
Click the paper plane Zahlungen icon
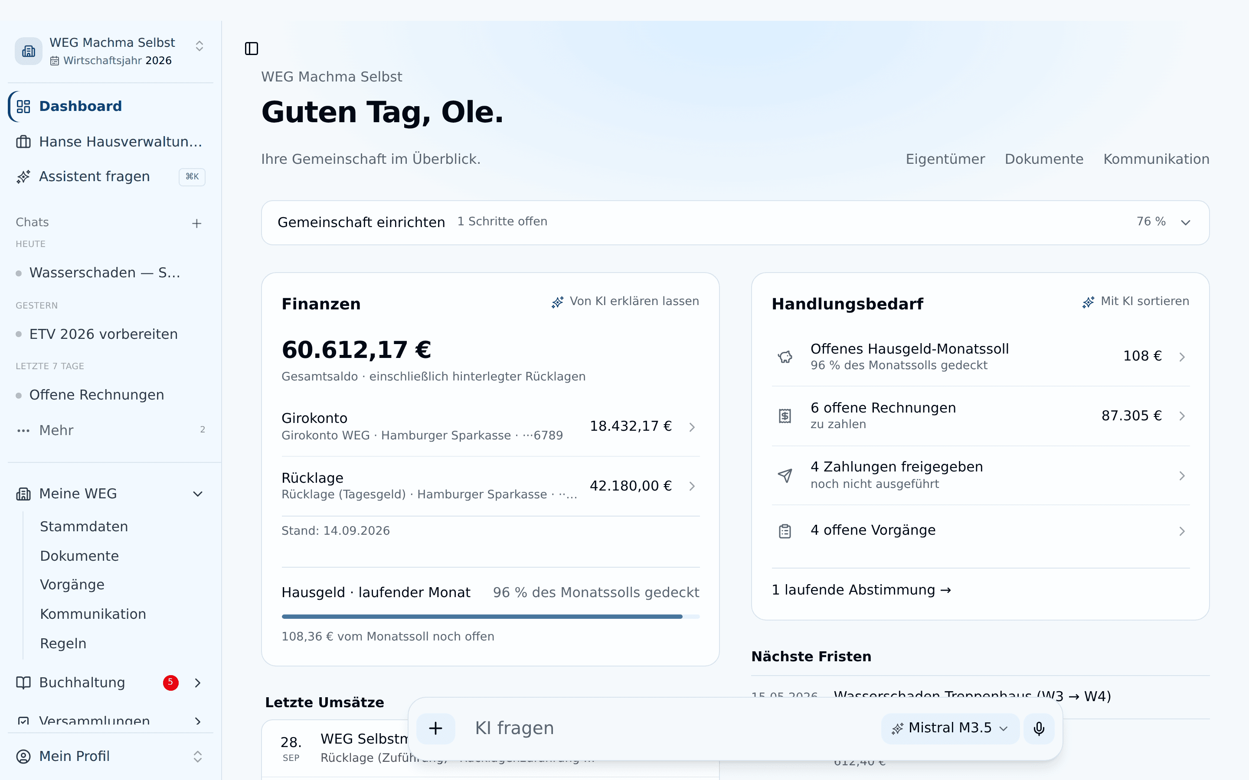click(785, 475)
